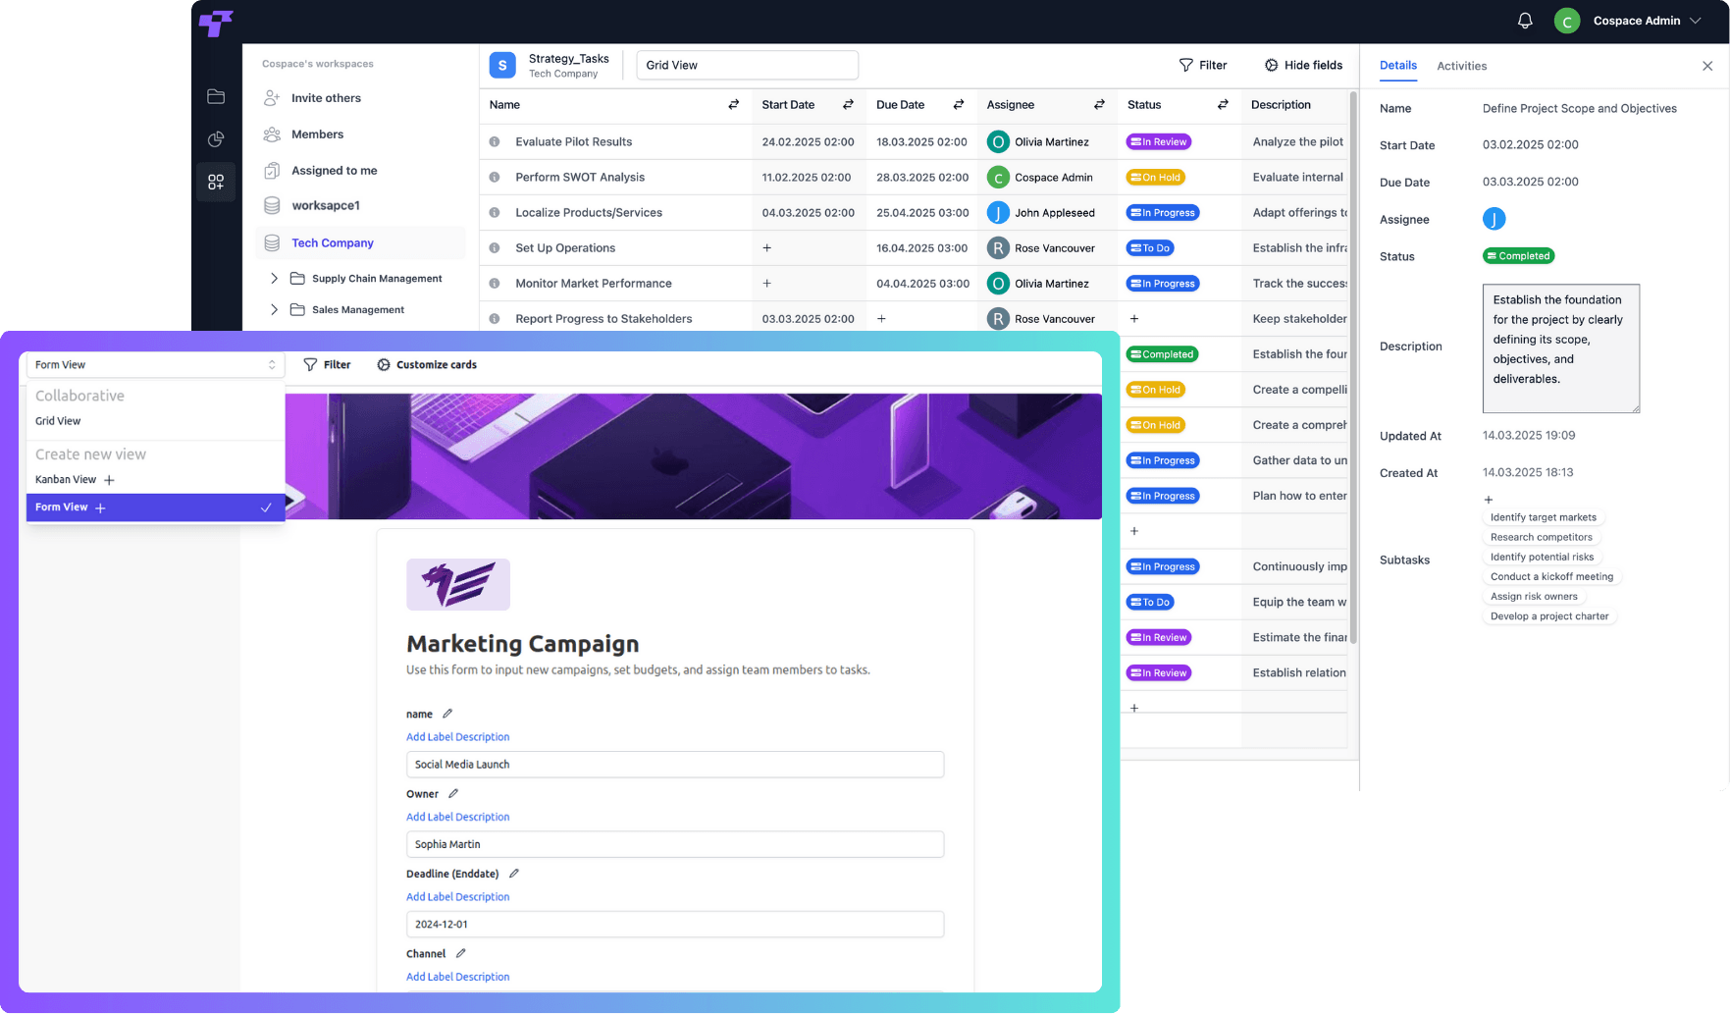Open the Projects folder icon in dark sidebar
The width and height of the screenshot is (1730, 1014).
(216, 96)
